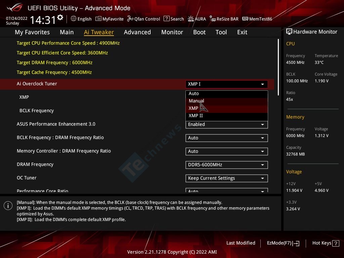The height and width of the screenshot is (258, 344).
Task: Click the 14:31 clock display
Action: tap(43, 20)
